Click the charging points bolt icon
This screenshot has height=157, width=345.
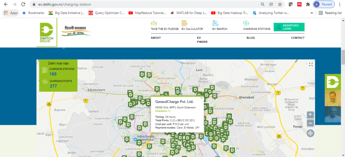pos(45,82)
